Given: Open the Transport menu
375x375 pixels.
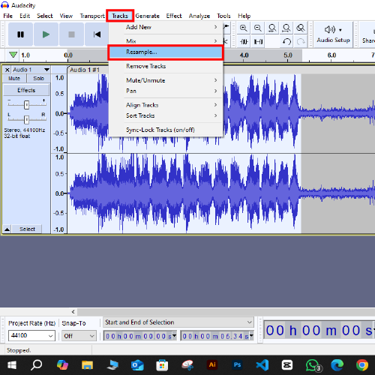Looking at the screenshot, I should [92, 16].
